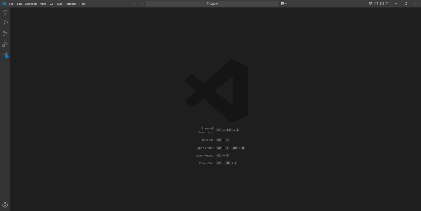Close the VS Code window

(416, 4)
